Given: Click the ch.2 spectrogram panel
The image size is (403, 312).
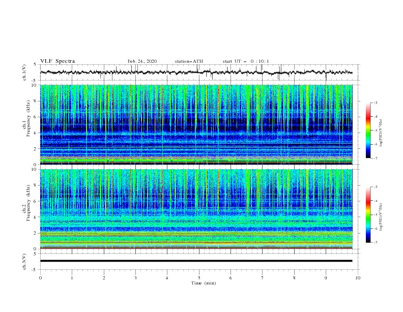Looking at the screenshot, I should click(196, 209).
